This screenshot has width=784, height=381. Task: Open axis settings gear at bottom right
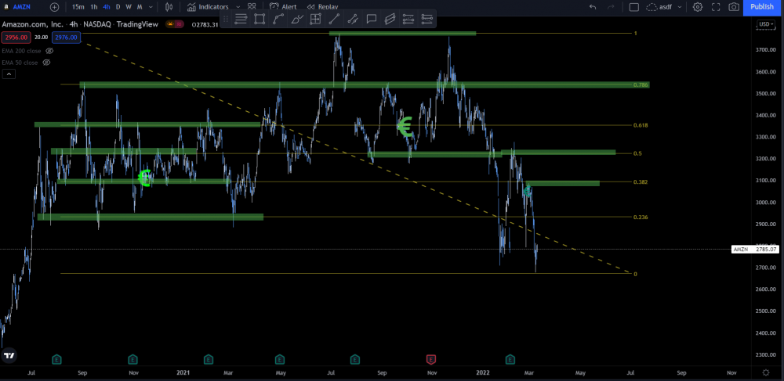click(x=766, y=372)
